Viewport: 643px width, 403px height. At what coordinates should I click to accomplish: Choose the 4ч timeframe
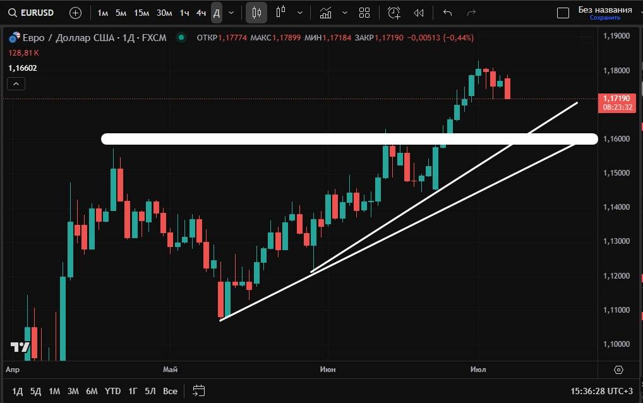201,13
